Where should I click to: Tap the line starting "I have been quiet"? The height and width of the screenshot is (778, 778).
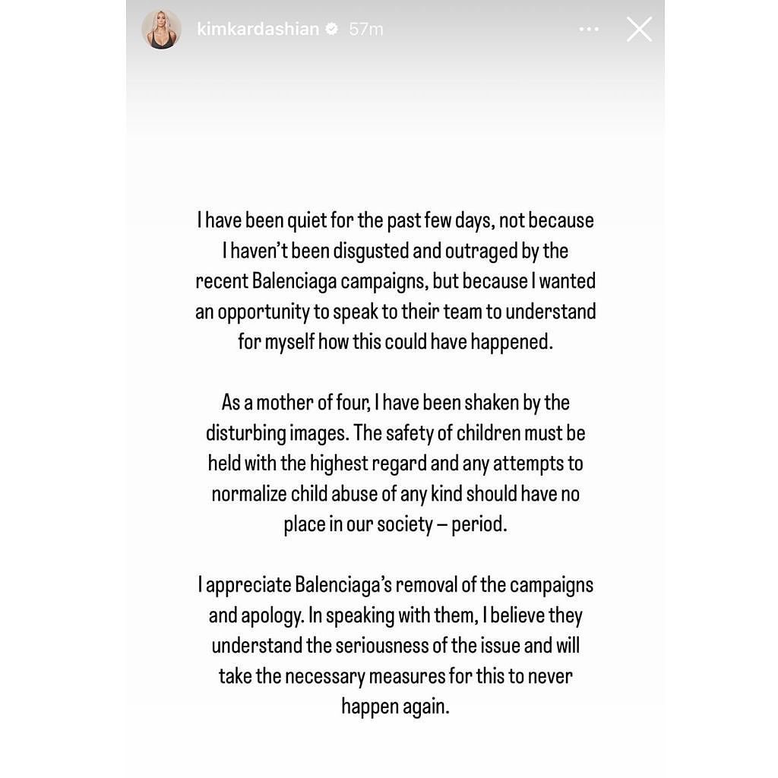pyautogui.click(x=395, y=220)
